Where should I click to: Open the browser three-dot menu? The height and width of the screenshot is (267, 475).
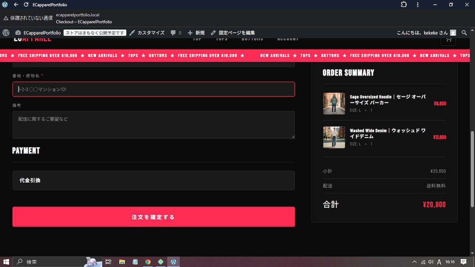tap(418, 5)
